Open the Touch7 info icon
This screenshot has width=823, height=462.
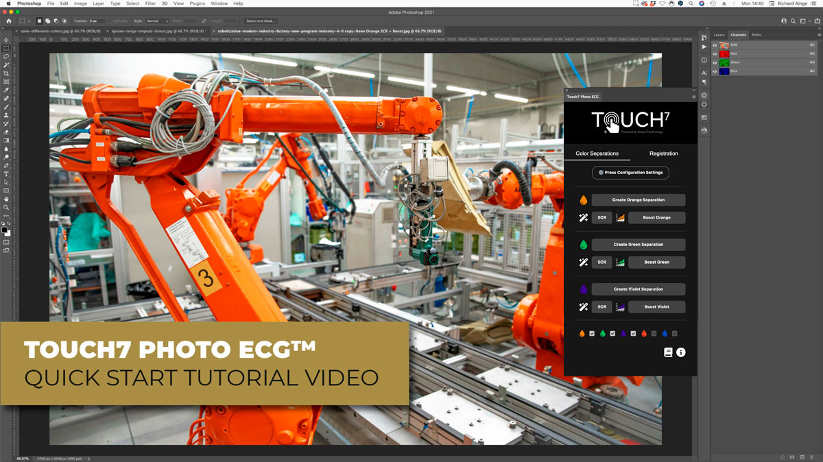coord(681,352)
